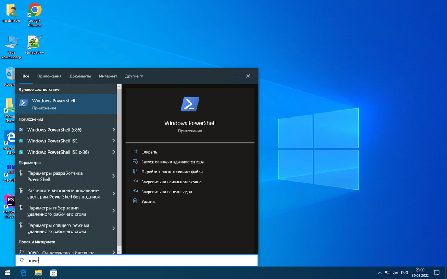Open 'Этот компьютер' desktop icon
Image resolution: width=447 pixels, height=279 pixels.
[12, 47]
